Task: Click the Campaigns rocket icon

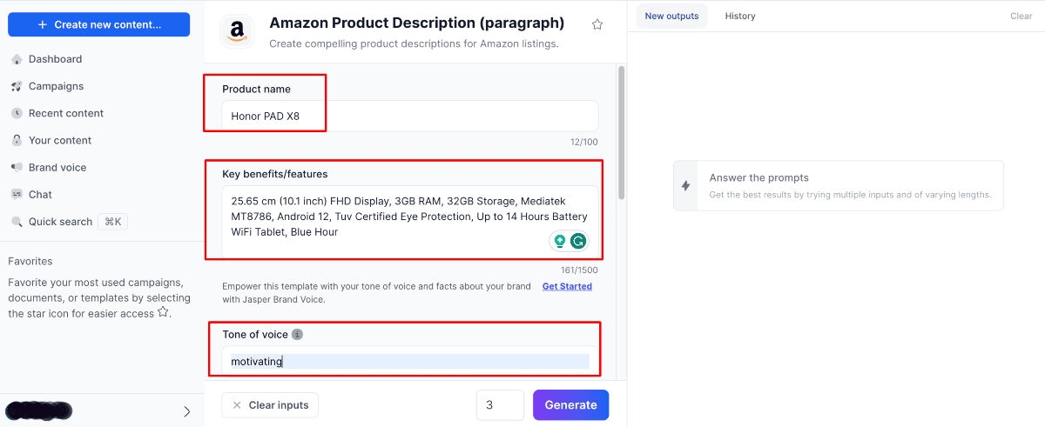Action: [x=17, y=86]
